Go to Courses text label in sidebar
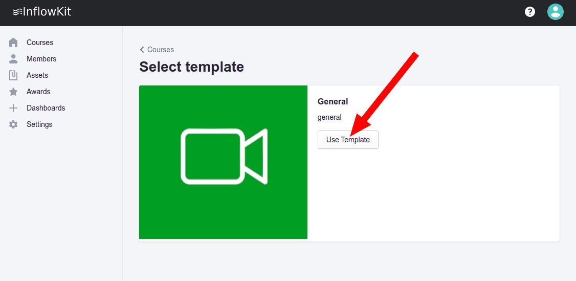Viewport: 576px width, 281px height. coord(40,42)
